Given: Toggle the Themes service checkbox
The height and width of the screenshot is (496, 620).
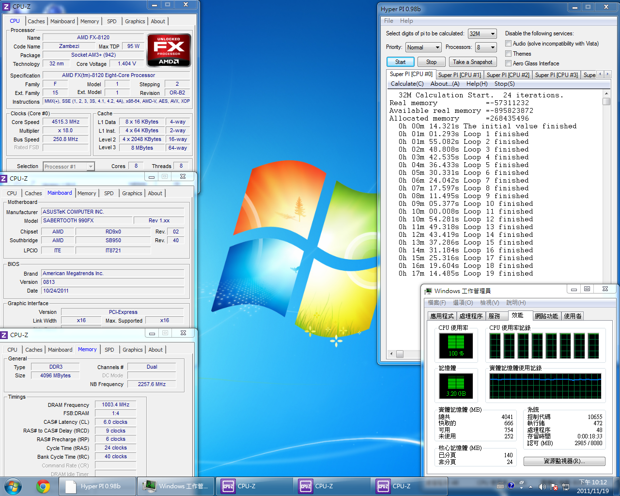Looking at the screenshot, I should pyautogui.click(x=509, y=54).
